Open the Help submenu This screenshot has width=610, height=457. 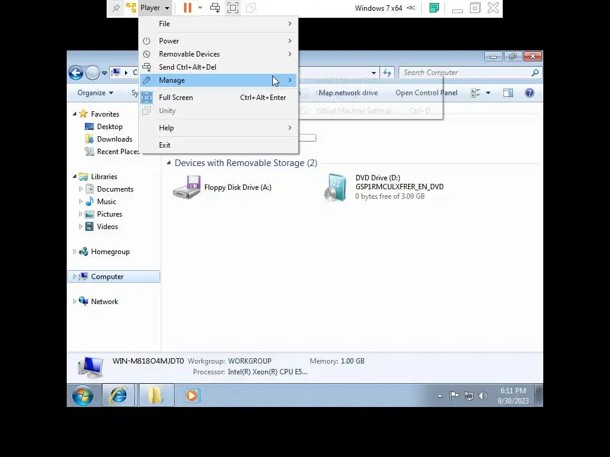tap(219, 128)
